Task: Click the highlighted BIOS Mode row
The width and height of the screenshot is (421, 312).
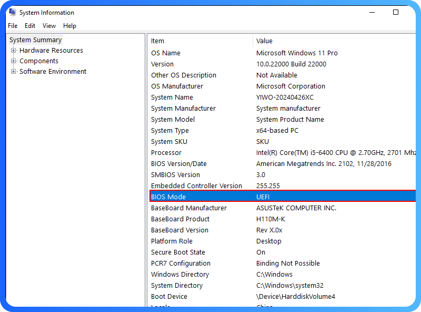Action: point(283,197)
